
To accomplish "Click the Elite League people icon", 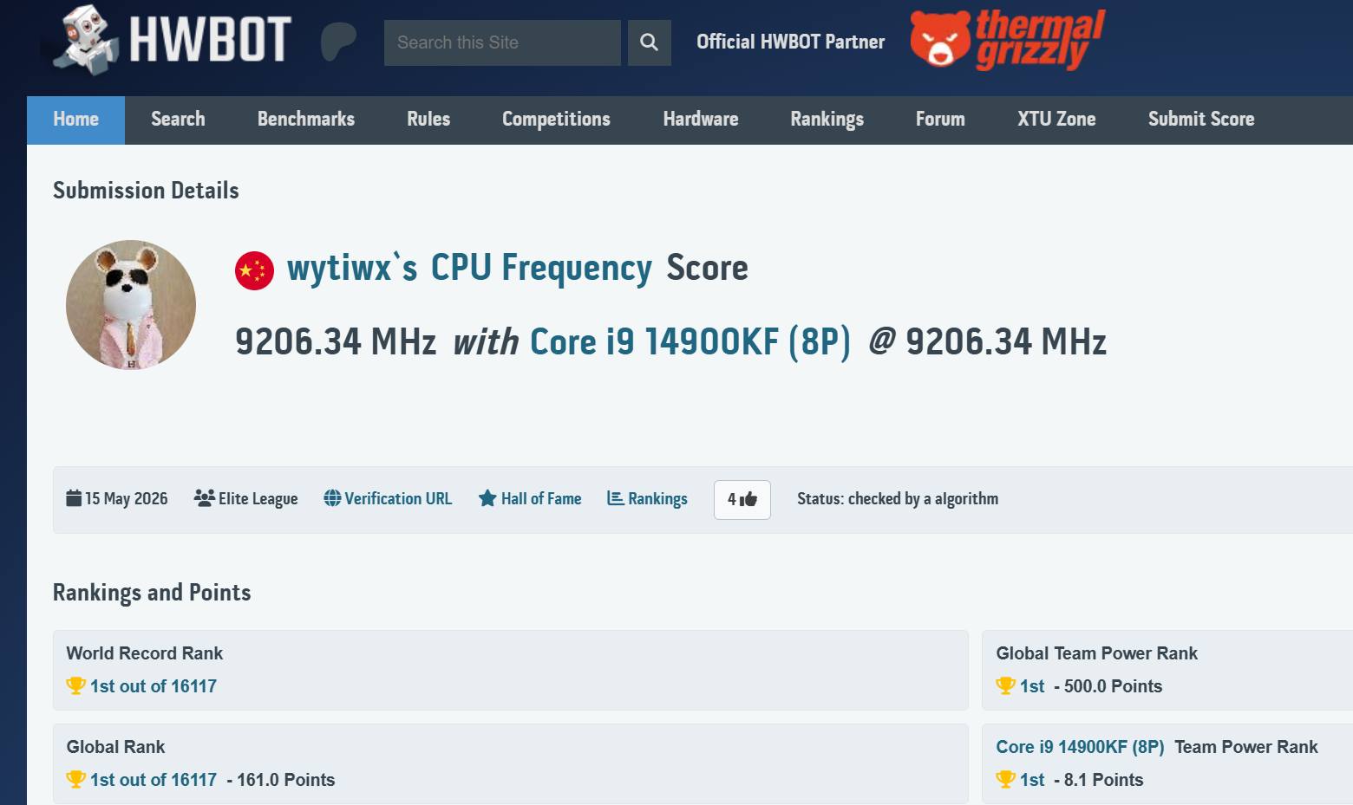I will 205,498.
